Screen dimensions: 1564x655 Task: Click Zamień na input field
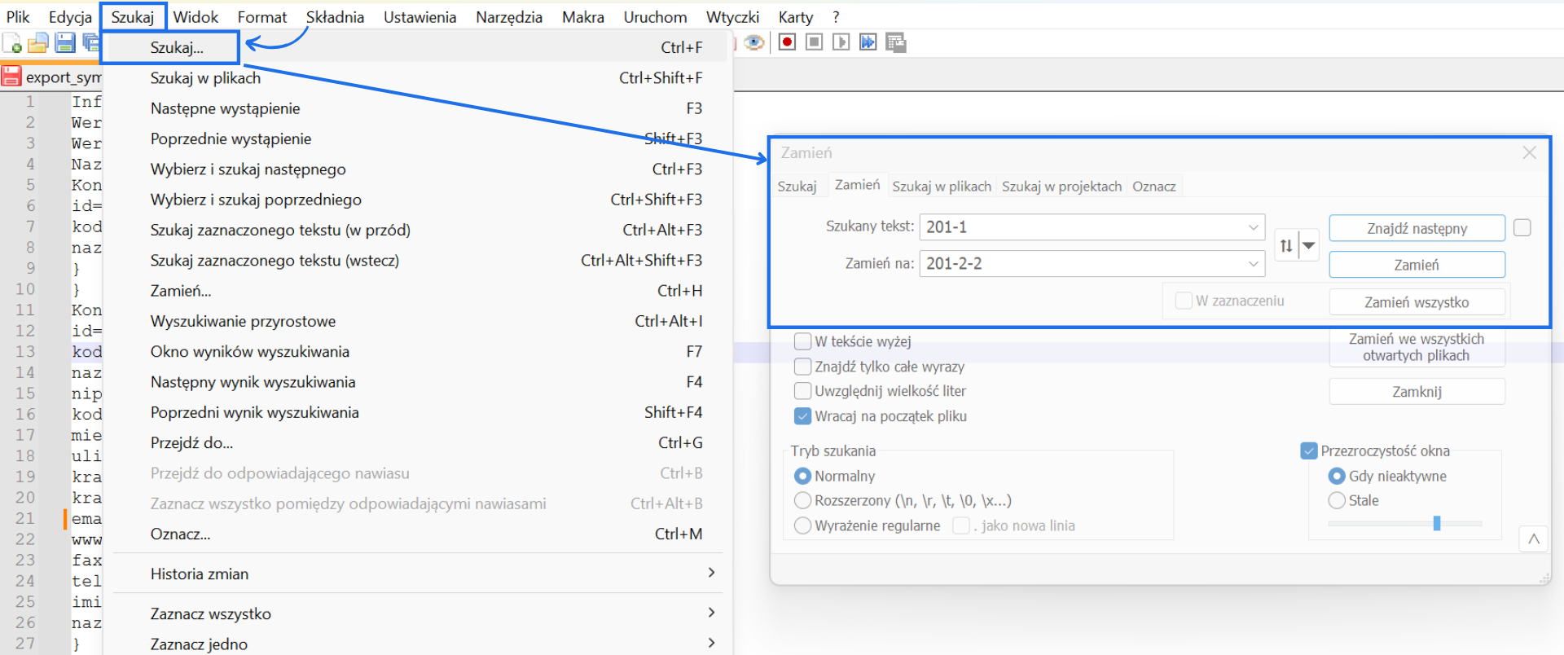point(1092,264)
